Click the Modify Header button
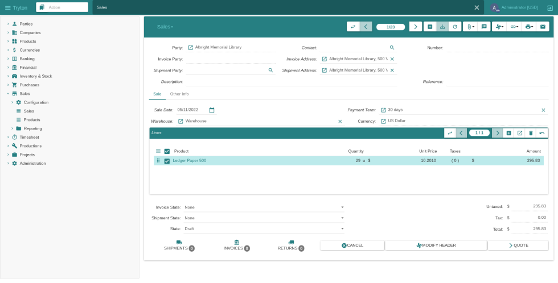This screenshot has width=558, height=283. pos(436,245)
